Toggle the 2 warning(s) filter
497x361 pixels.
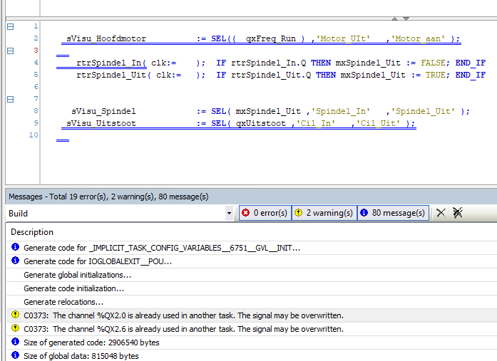pos(323,213)
